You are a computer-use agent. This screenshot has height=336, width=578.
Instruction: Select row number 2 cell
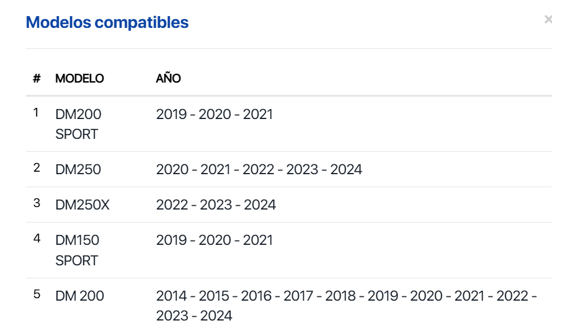pyautogui.click(x=37, y=168)
